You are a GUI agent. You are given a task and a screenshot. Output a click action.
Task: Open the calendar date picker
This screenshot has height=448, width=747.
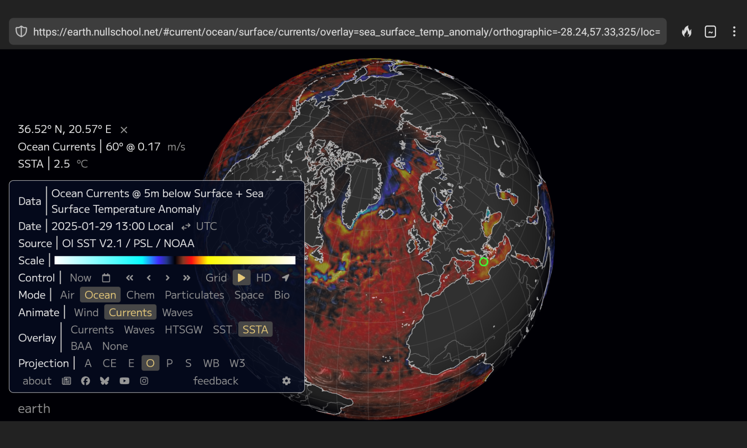tap(106, 278)
